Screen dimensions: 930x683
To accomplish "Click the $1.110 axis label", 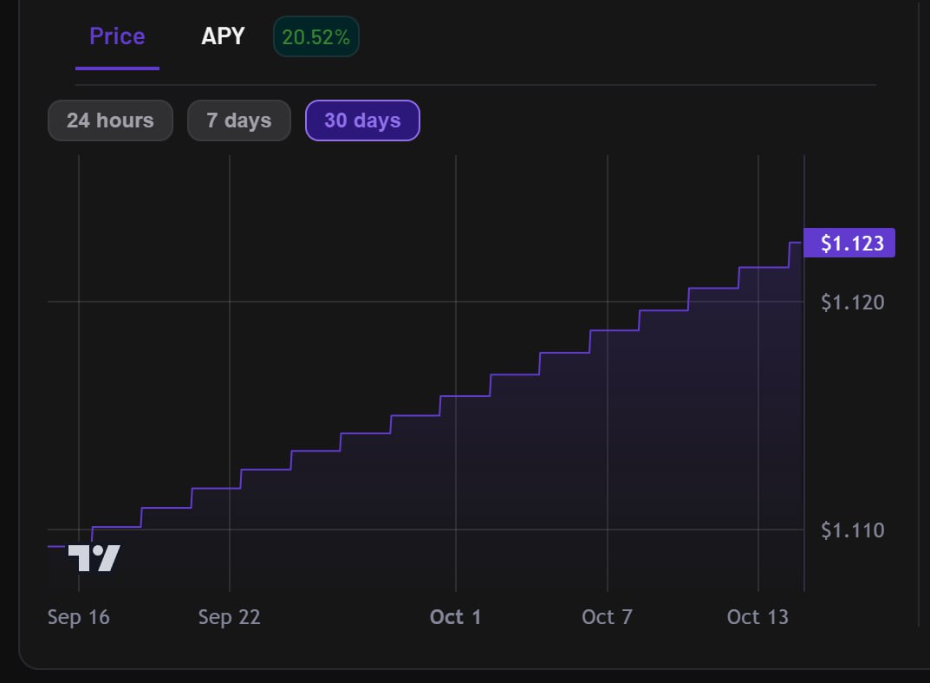I will [x=852, y=530].
